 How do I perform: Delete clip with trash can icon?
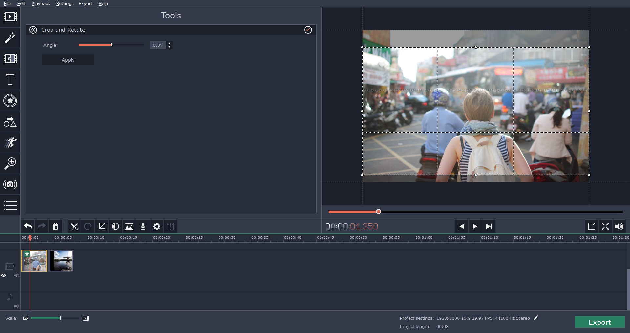[55, 226]
